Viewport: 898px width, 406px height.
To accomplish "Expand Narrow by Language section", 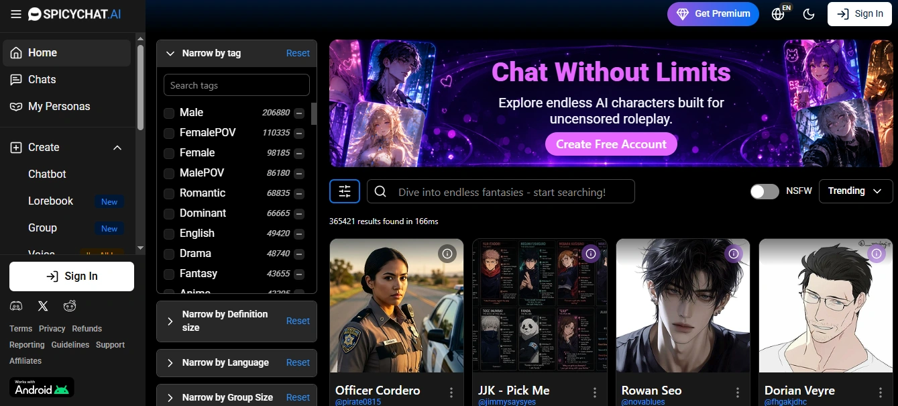I will coord(170,362).
